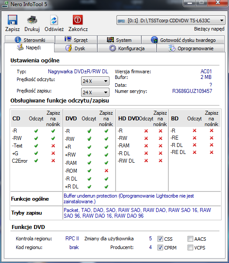Close the Nero InfoTool window
The width and height of the screenshot is (229, 263).
click(218, 3)
